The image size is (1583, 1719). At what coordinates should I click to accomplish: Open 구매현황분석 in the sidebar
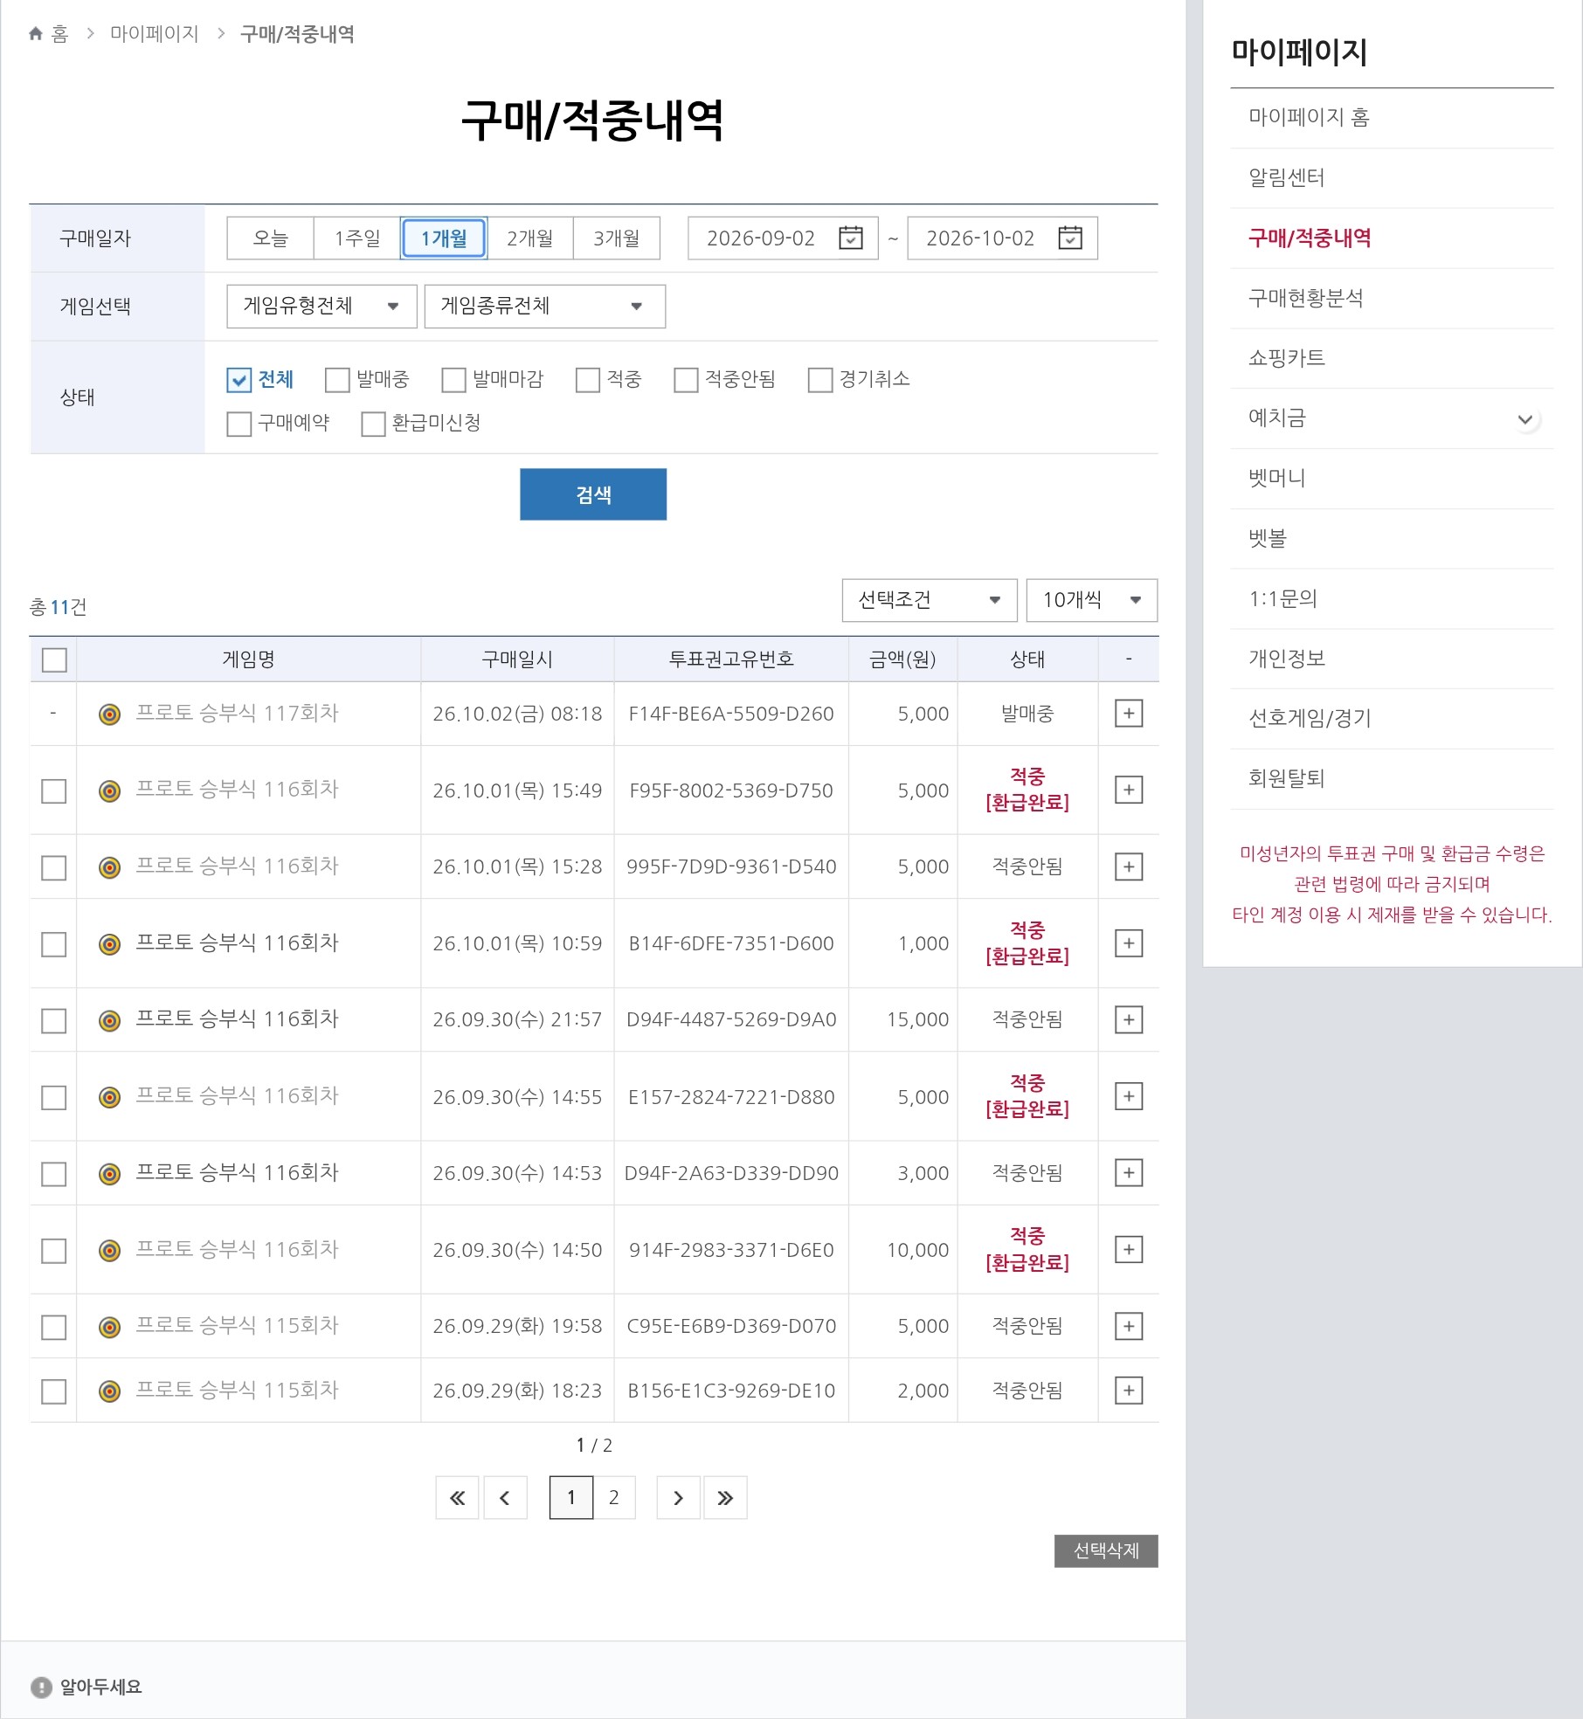coord(1306,298)
